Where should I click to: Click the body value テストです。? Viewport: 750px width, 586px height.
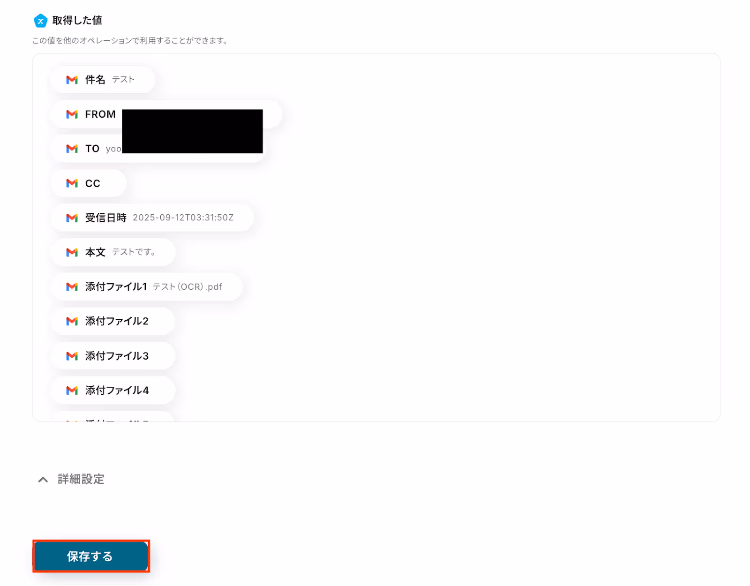click(x=134, y=252)
